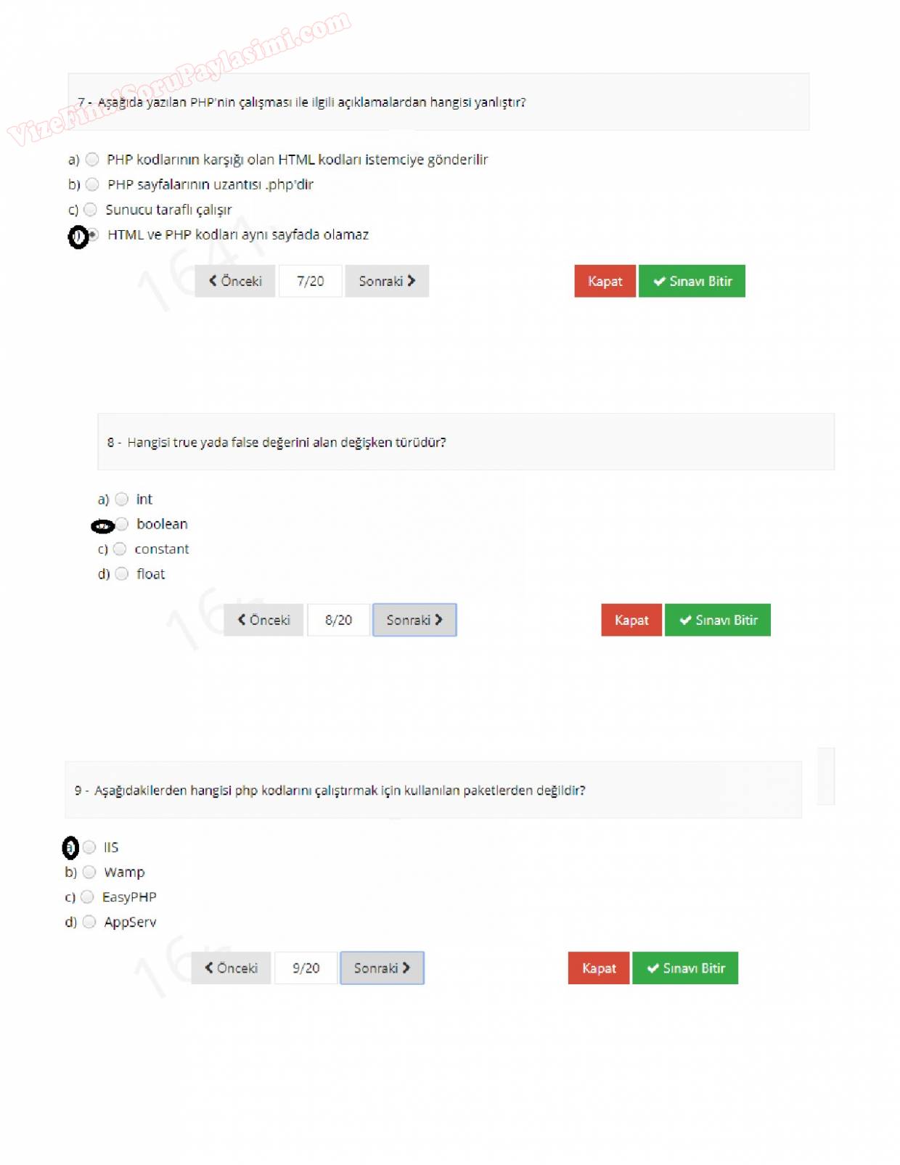Select radio option 'PHP sayfalarının uzantısı .php'dir'
Screen dimensions: 900x1165
point(92,184)
